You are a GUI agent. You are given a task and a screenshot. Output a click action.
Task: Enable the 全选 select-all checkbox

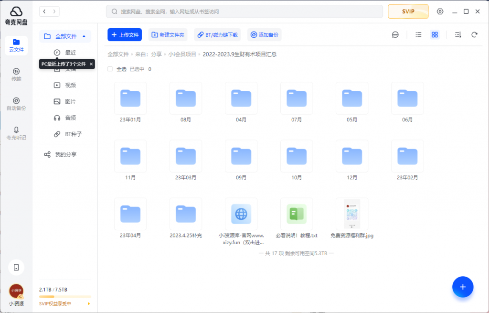tap(109, 68)
